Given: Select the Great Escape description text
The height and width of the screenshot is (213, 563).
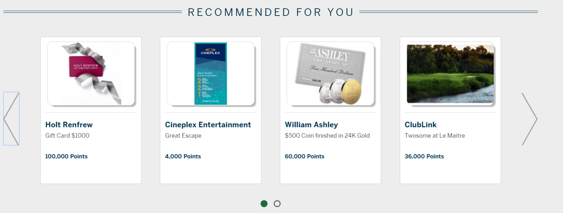Looking at the screenshot, I should (183, 136).
